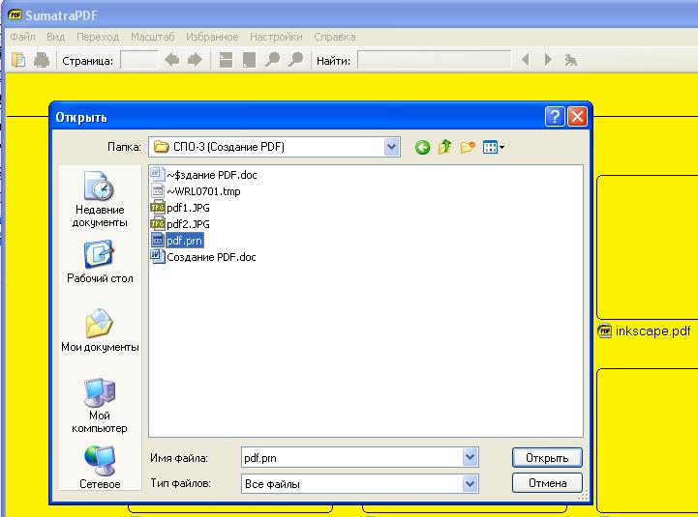Click the find previous arrow
698x517 pixels.
[x=526, y=60]
